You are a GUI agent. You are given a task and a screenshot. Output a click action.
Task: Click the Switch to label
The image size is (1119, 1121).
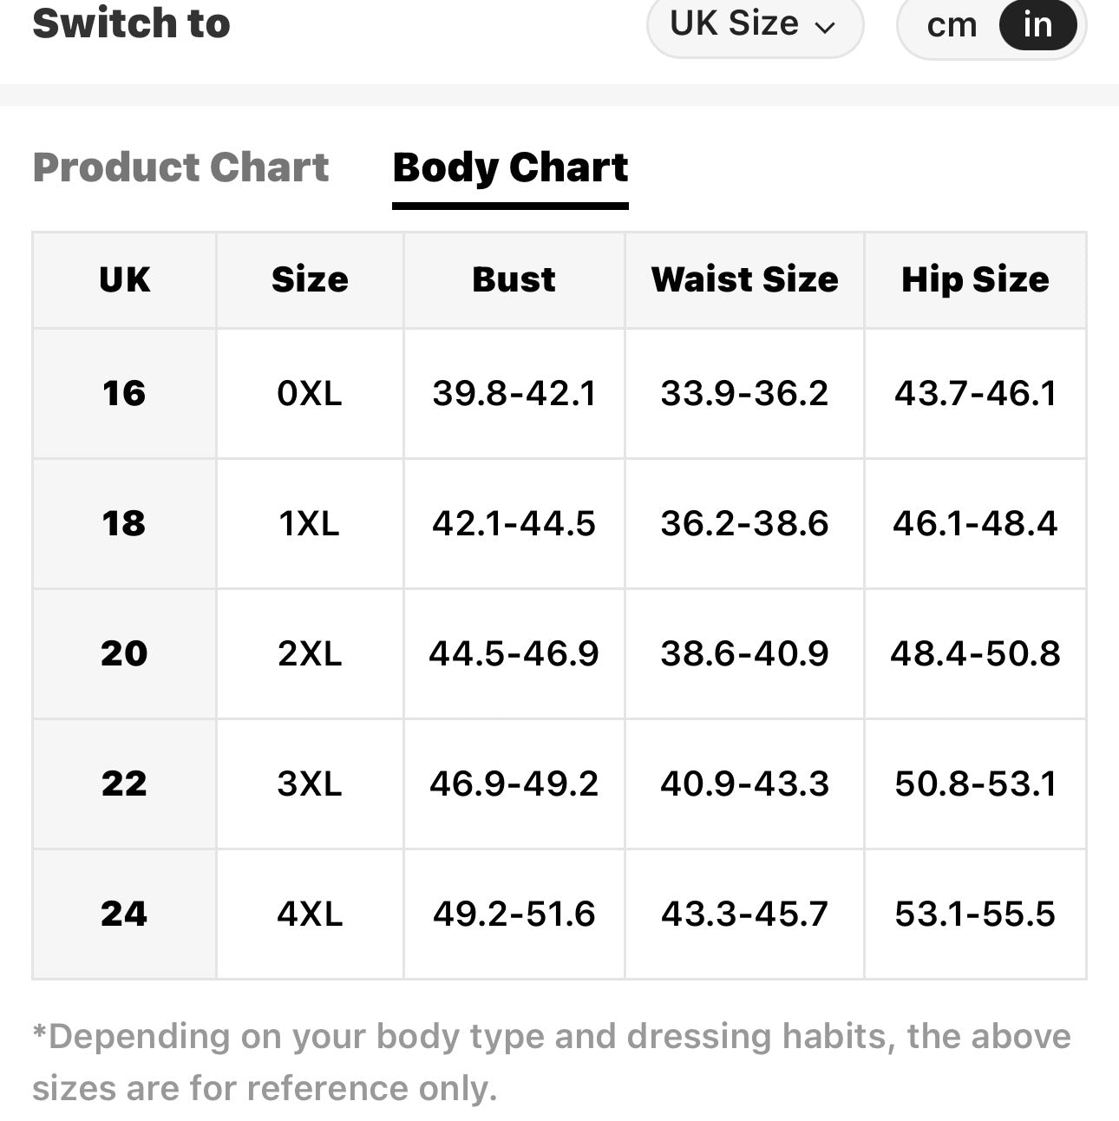(x=131, y=23)
